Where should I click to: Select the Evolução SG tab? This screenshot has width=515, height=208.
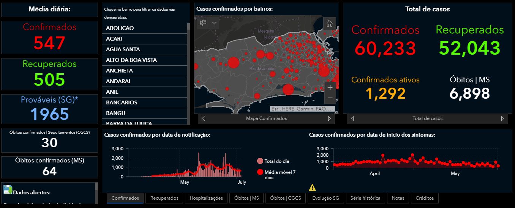(325, 198)
